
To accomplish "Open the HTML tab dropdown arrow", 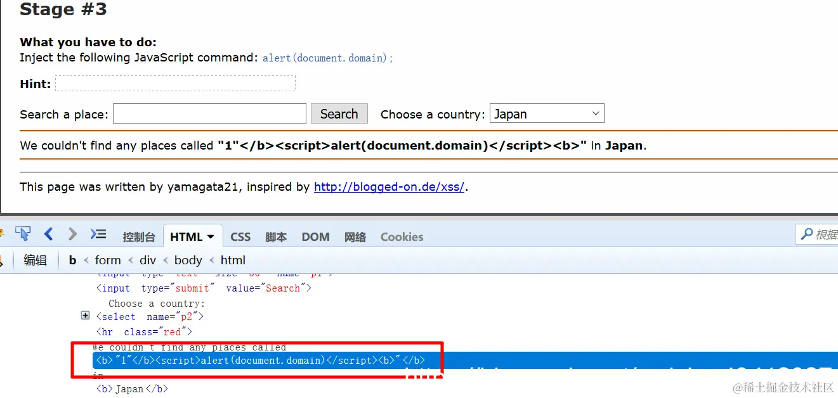I will 211,237.
